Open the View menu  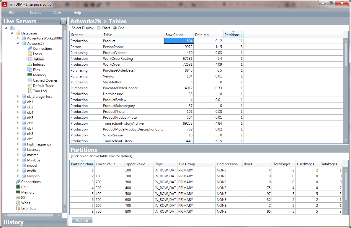coord(57,12)
